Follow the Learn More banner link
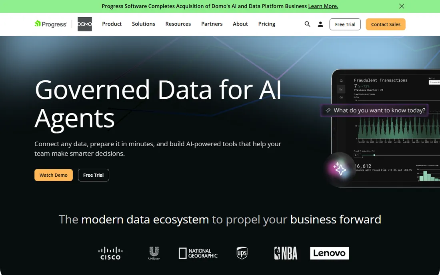This screenshot has height=275, width=440. [323, 6]
